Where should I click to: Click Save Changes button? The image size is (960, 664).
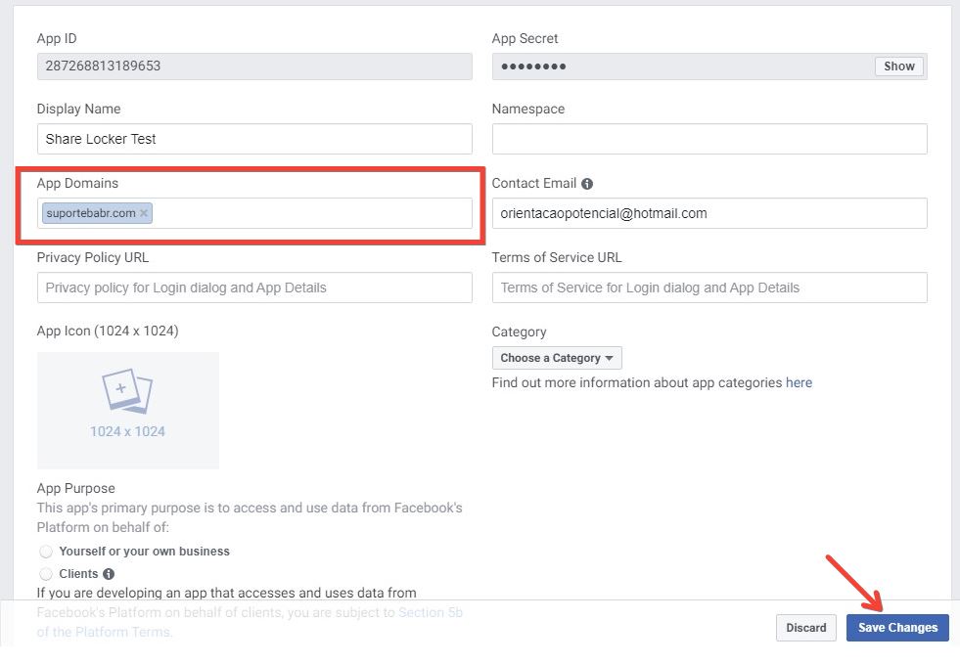[x=897, y=628]
